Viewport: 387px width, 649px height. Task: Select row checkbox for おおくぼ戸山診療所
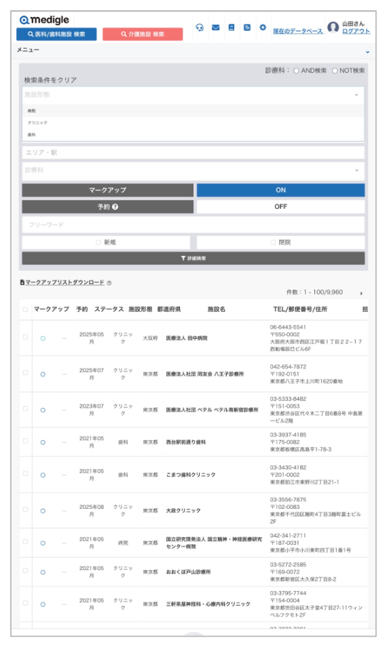tap(25, 570)
